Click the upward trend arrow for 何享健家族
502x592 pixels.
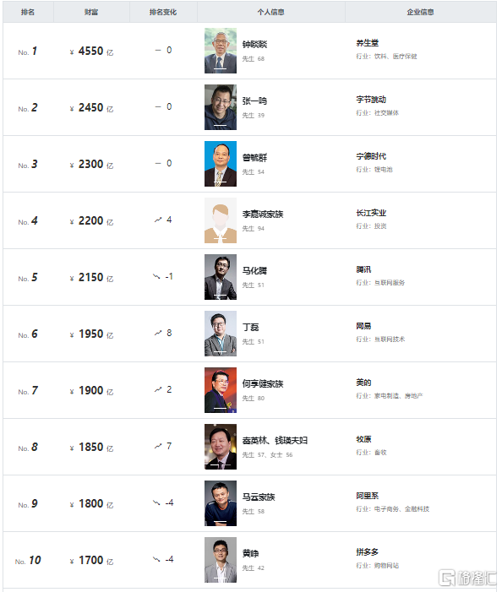pos(158,389)
